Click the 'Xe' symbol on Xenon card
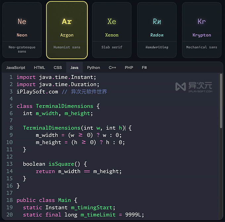Image resolution: width=225 pixels, height=222 pixels. point(112,22)
